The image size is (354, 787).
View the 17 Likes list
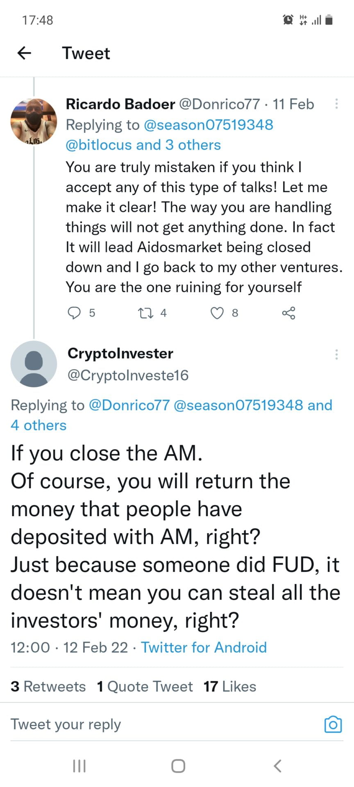coord(230,686)
